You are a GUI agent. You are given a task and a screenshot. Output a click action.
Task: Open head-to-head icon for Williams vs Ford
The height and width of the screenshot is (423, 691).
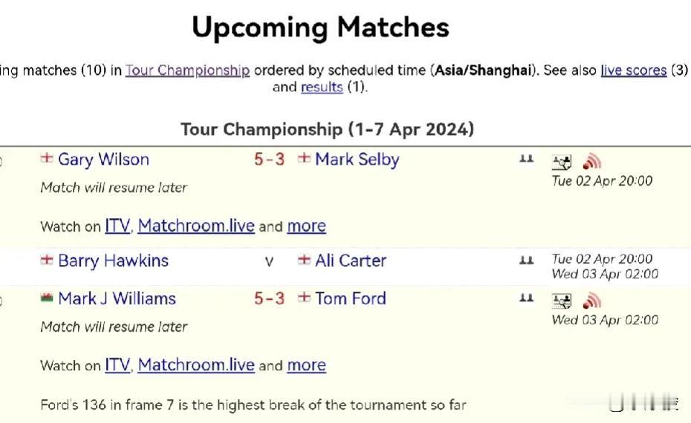[526, 298]
